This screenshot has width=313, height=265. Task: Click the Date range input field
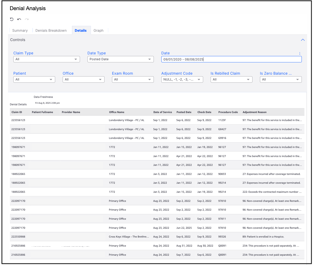[x=231, y=59]
